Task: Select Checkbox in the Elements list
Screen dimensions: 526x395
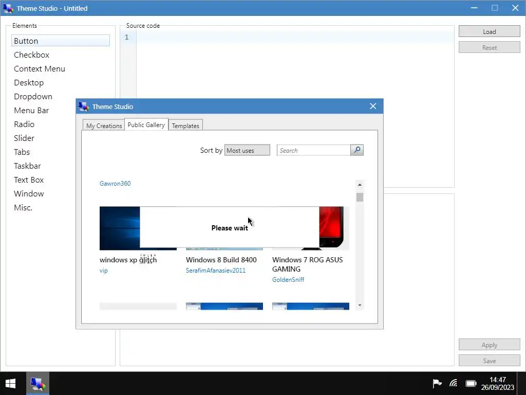Action: (61, 55)
